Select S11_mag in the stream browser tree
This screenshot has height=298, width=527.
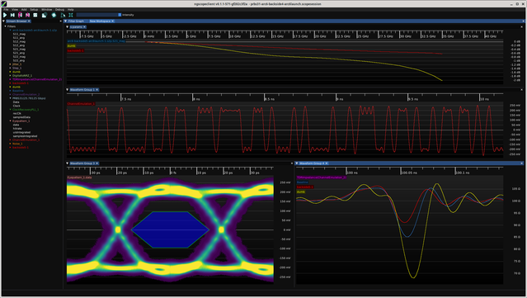(x=19, y=34)
